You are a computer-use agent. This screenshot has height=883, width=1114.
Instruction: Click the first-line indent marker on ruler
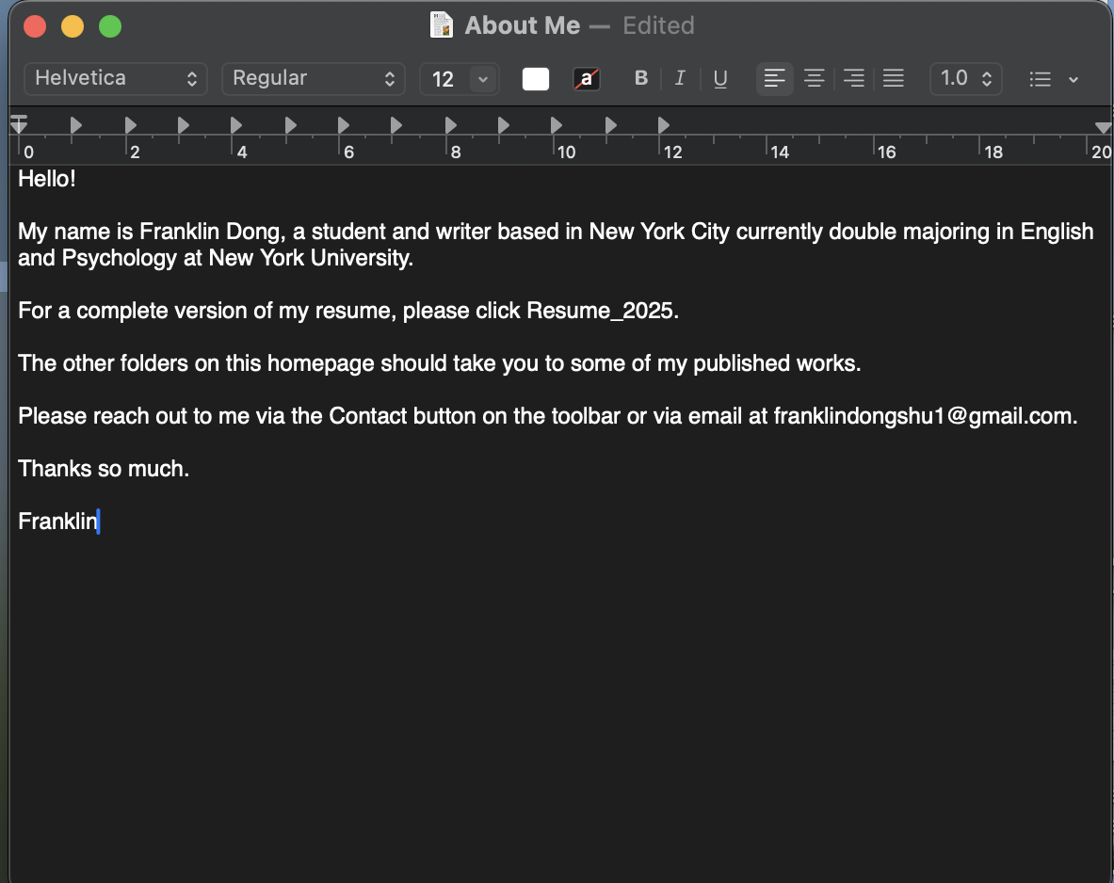tap(19, 118)
